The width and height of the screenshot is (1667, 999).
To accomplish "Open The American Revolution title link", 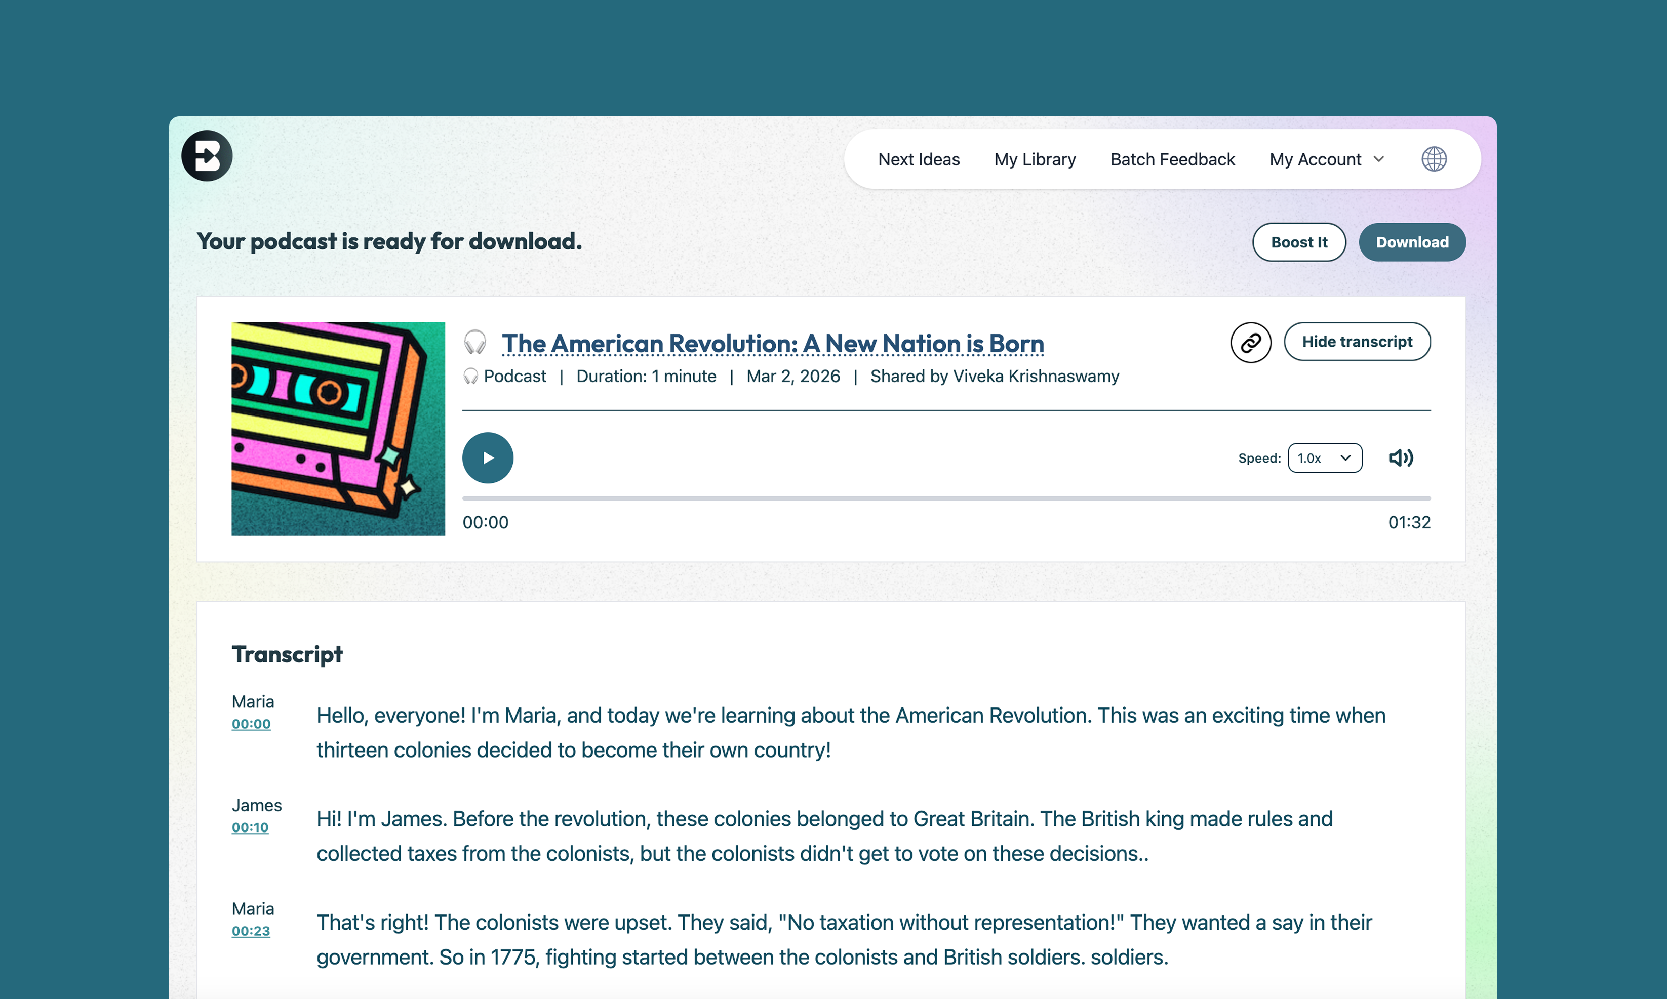I will point(773,343).
